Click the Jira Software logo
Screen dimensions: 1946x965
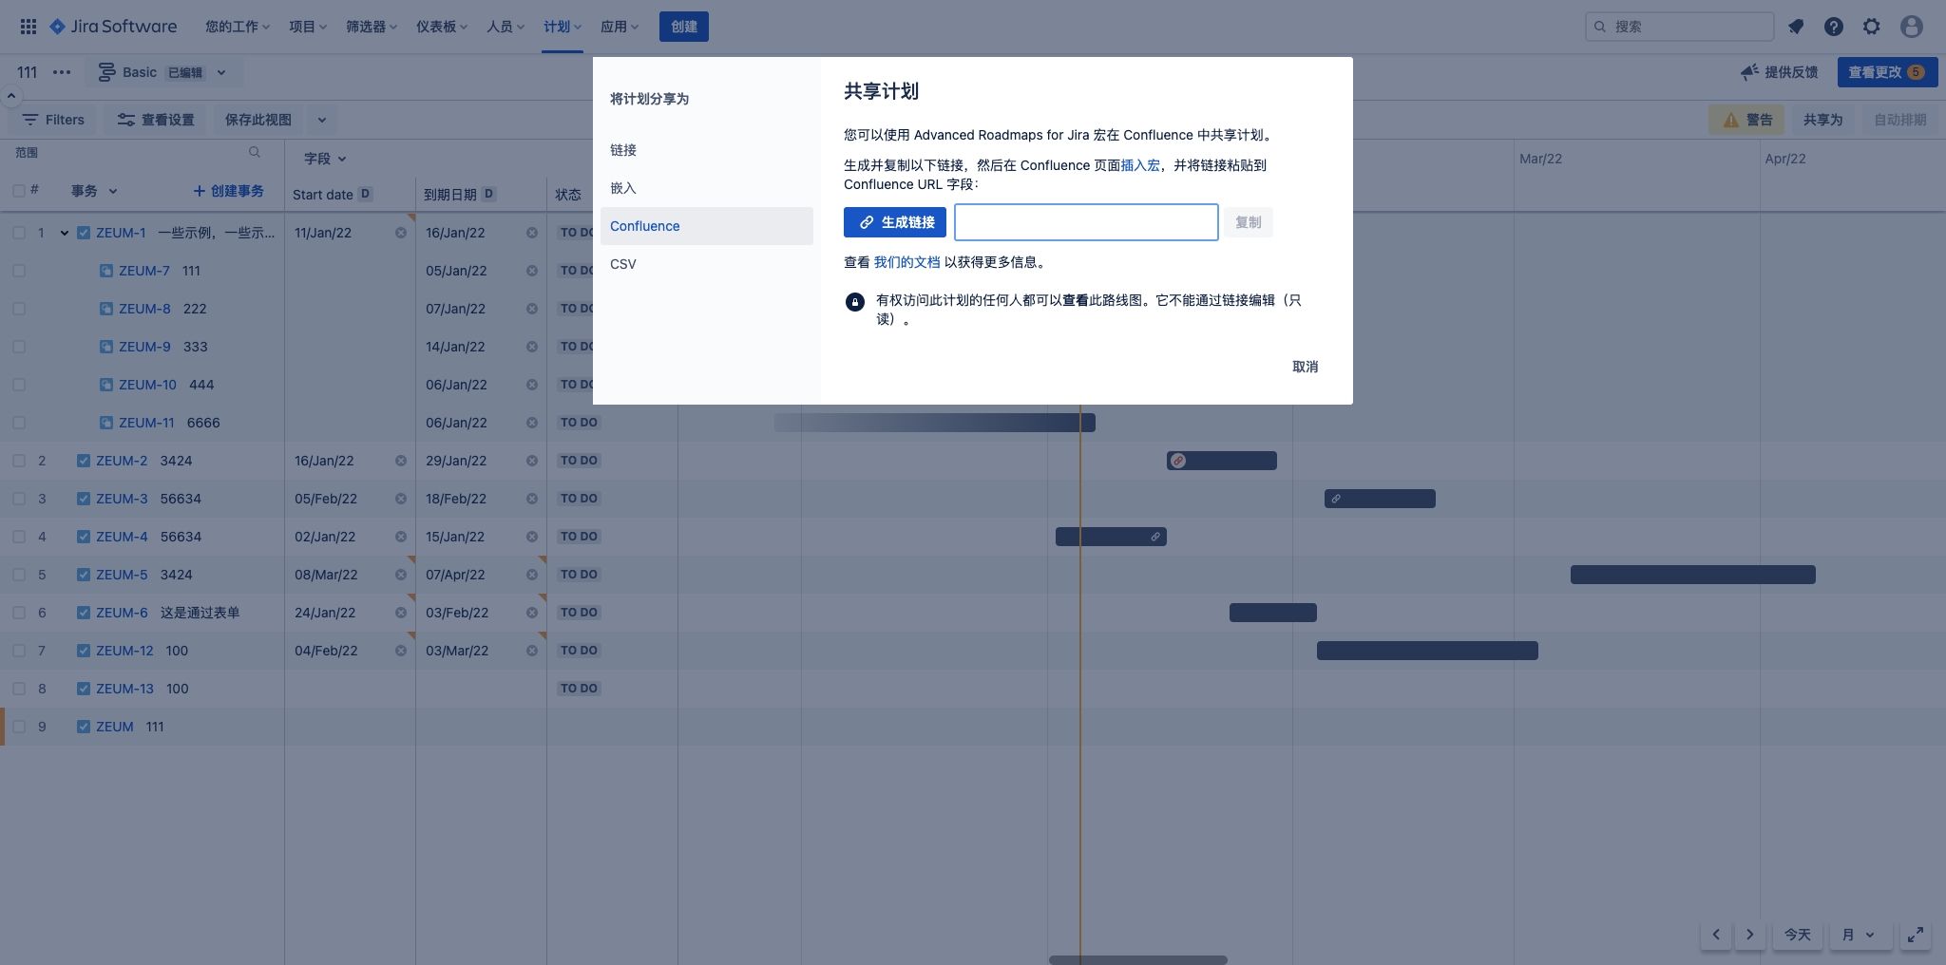coord(113,27)
